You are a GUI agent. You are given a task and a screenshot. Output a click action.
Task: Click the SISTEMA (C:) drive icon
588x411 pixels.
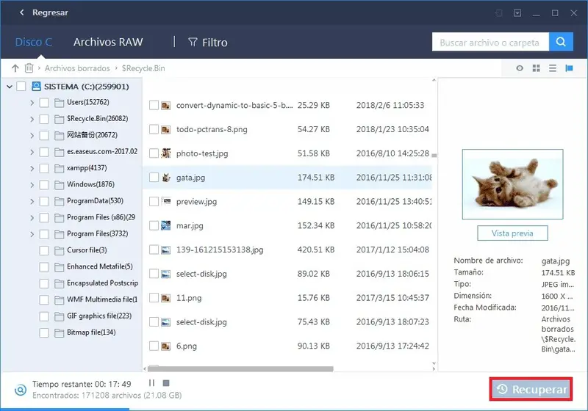tap(36, 87)
